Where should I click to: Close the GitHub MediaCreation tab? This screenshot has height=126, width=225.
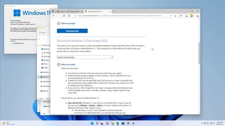click(82, 12)
